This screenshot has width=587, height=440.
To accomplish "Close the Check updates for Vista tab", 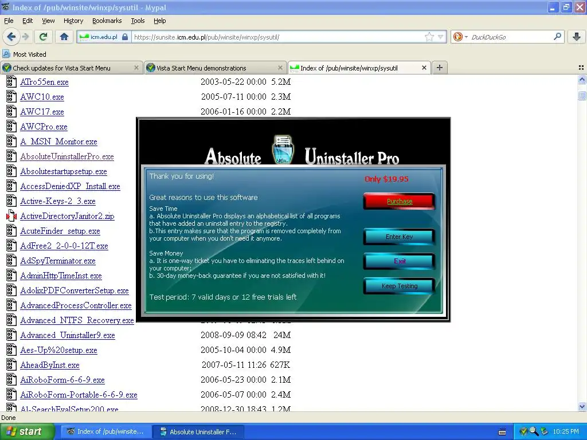I will point(136,68).
